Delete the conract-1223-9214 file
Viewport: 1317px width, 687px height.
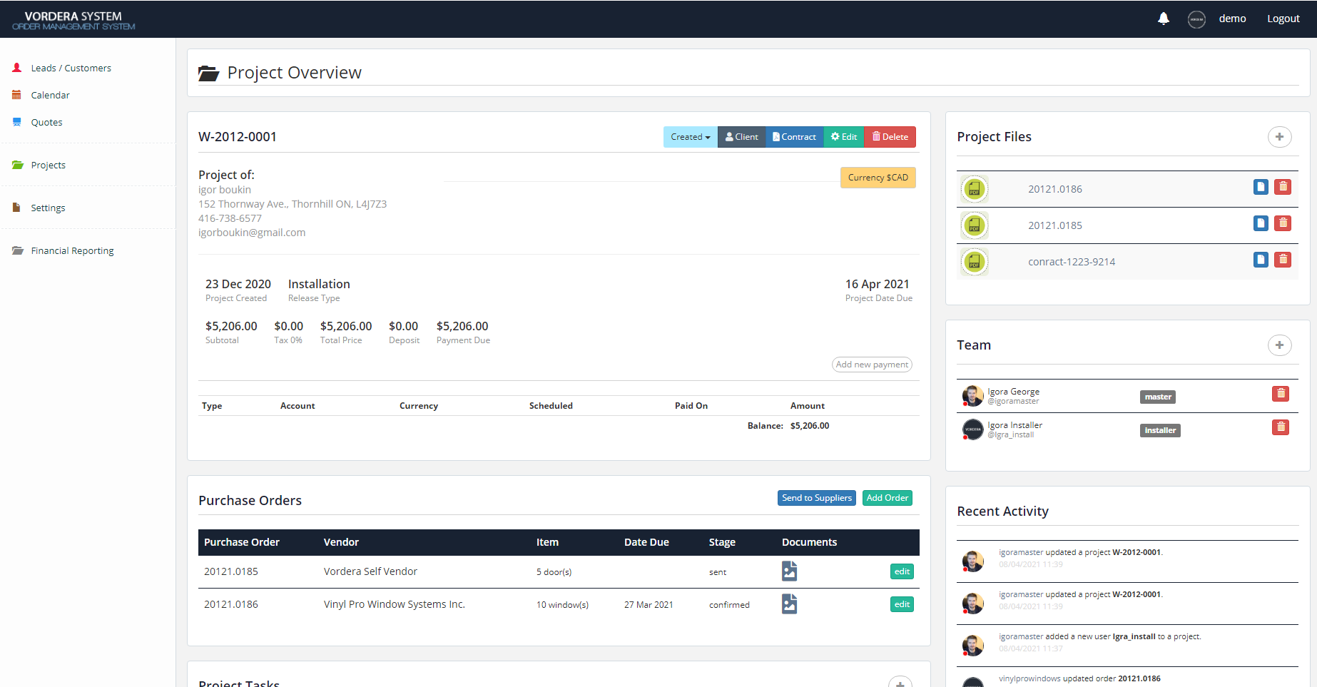coord(1283,260)
